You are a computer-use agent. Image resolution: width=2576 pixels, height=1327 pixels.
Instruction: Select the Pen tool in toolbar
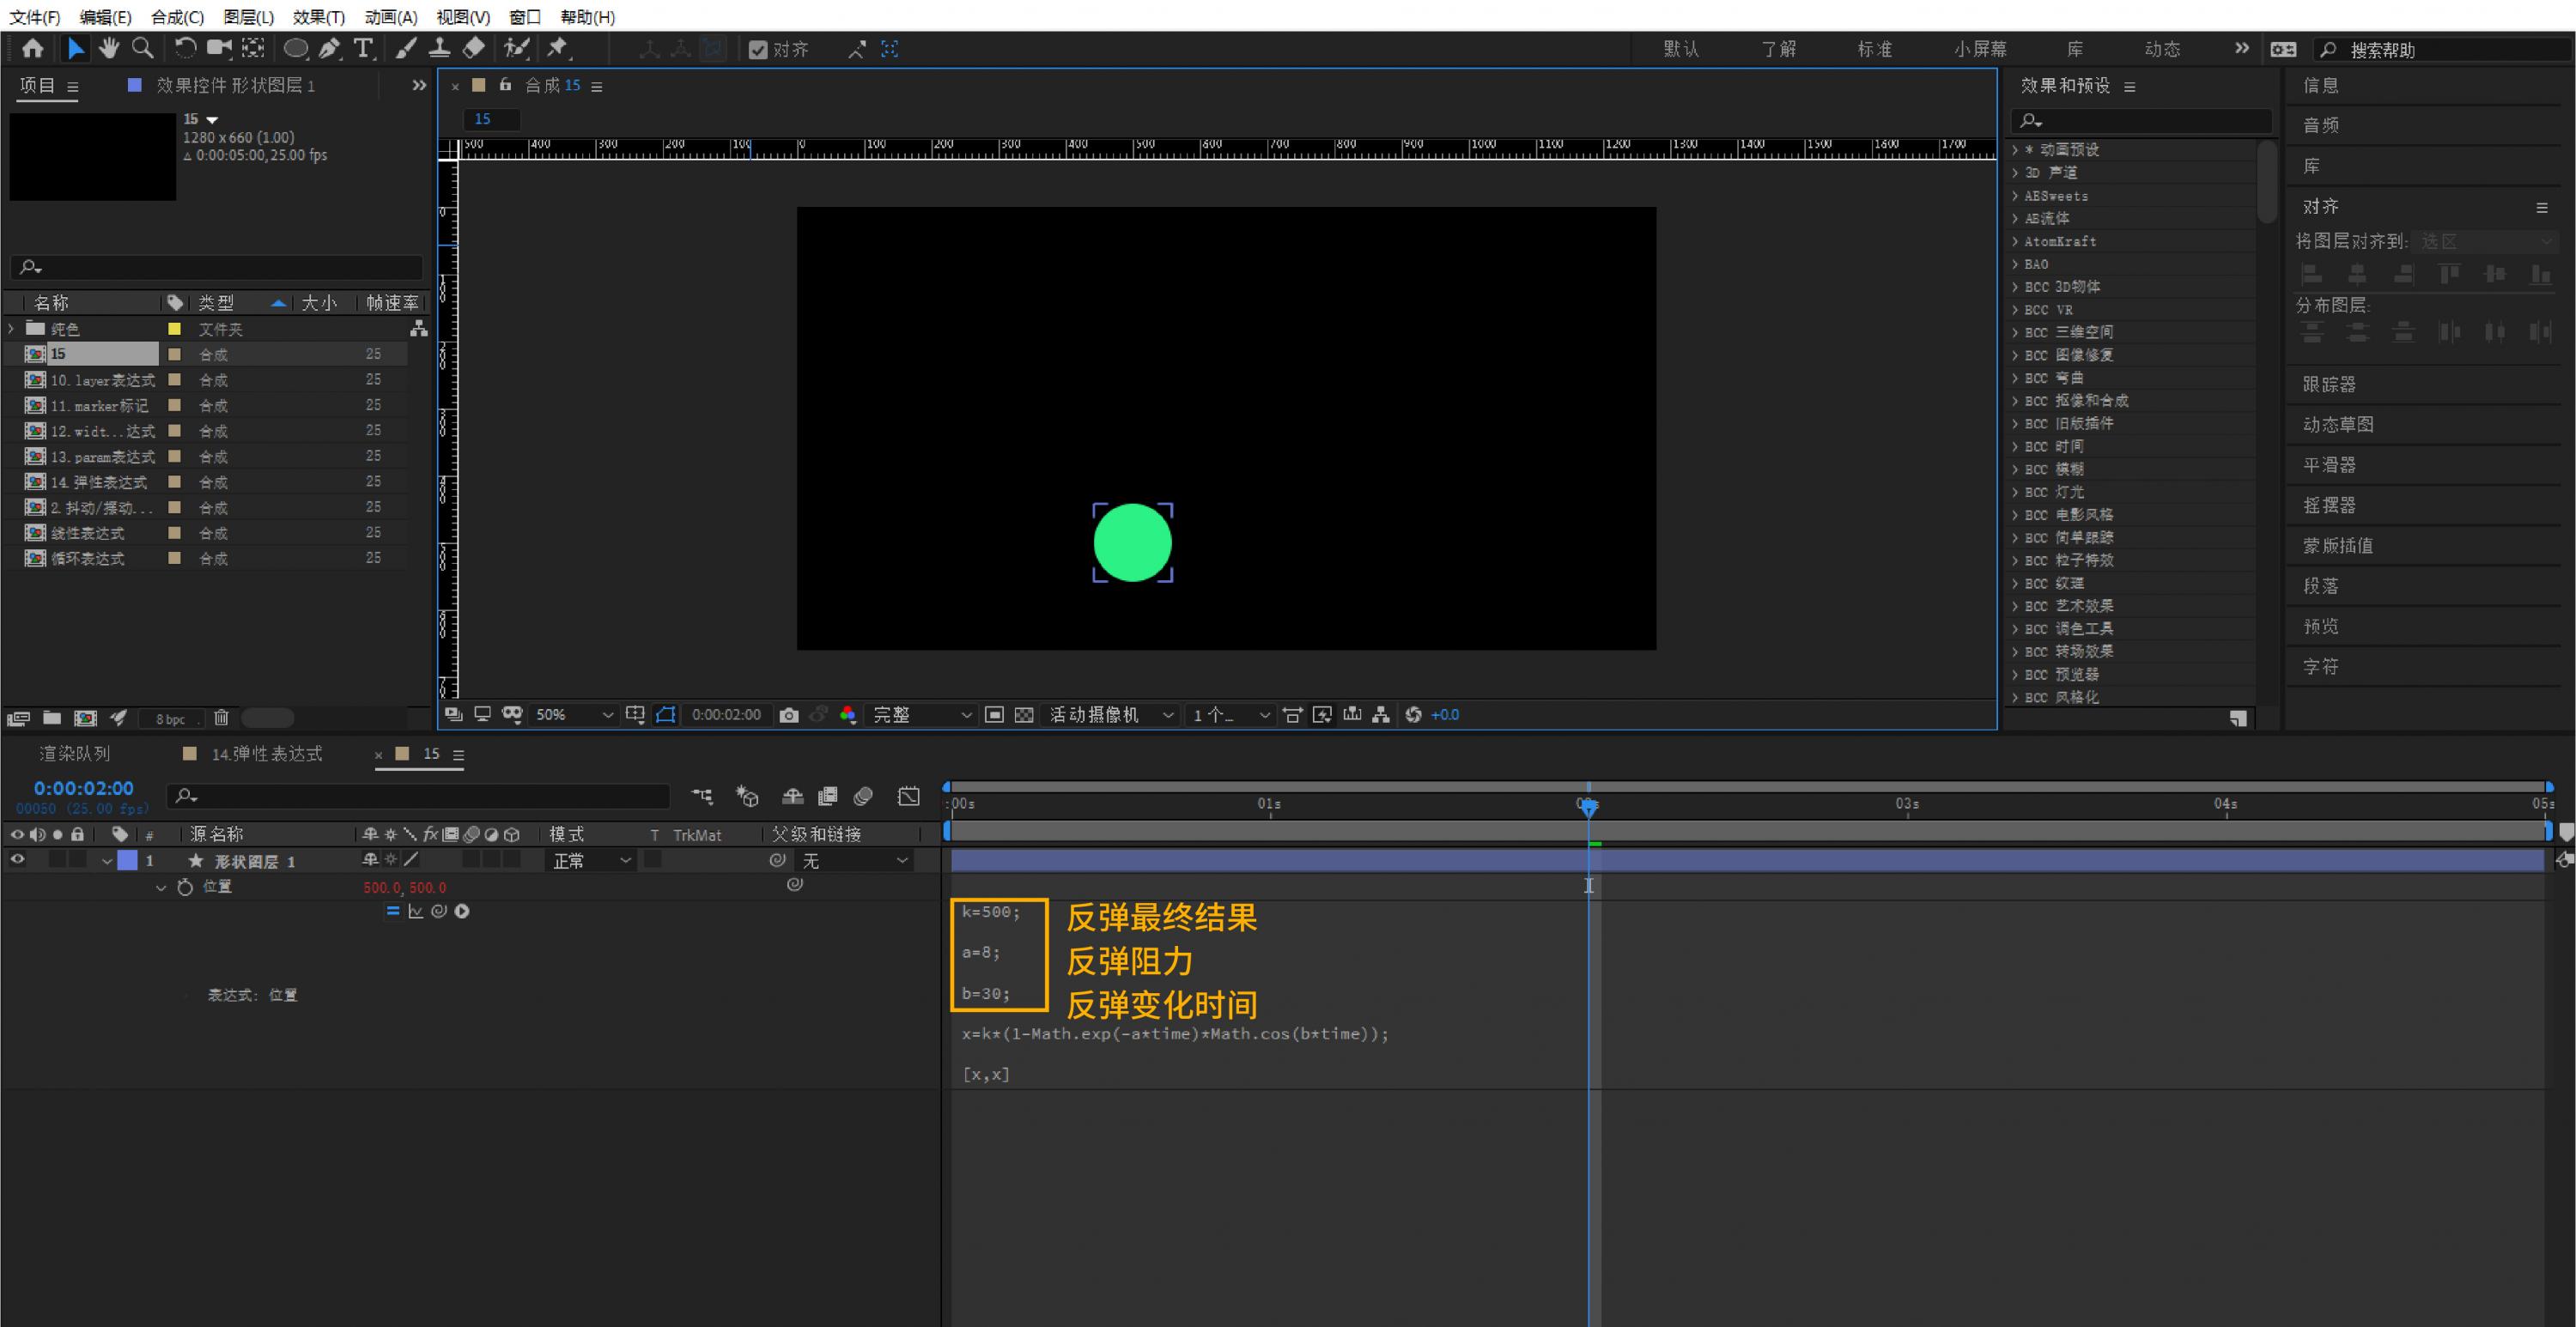click(x=329, y=48)
